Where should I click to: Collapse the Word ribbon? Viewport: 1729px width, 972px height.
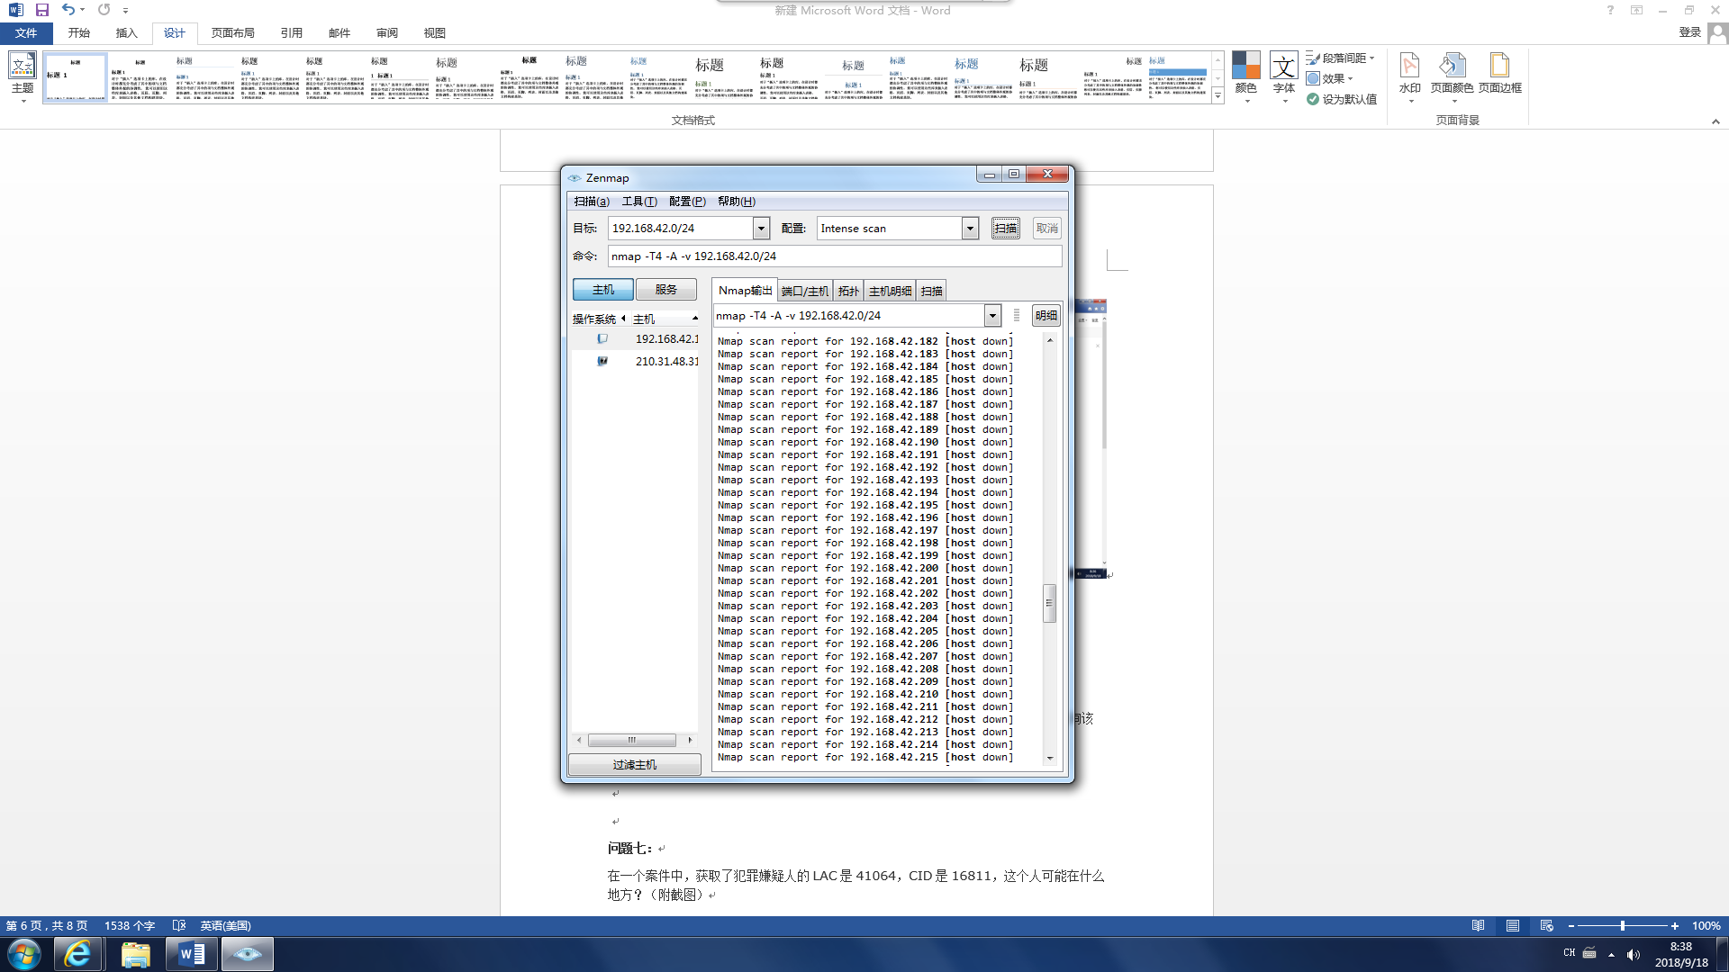pyautogui.click(x=1715, y=121)
